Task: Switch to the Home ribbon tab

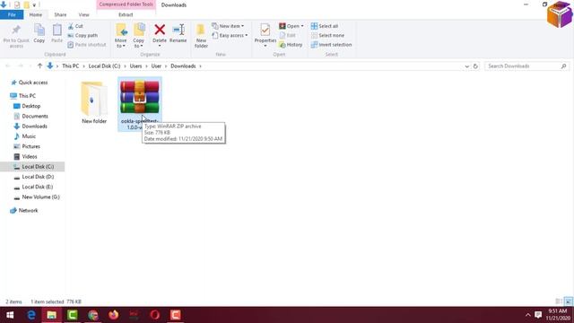Action: 36,14
